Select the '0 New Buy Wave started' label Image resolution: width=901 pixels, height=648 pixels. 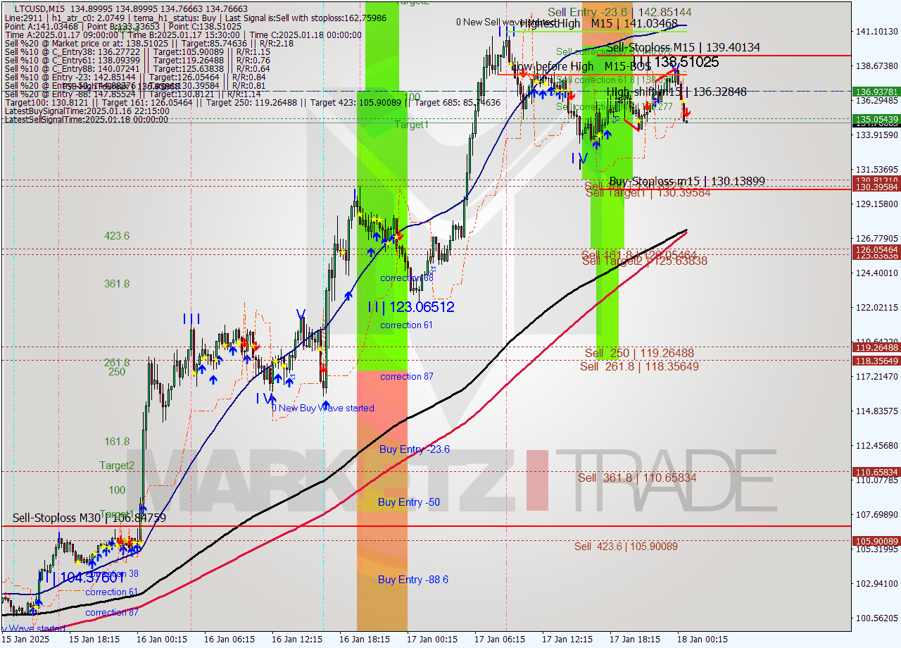click(323, 408)
